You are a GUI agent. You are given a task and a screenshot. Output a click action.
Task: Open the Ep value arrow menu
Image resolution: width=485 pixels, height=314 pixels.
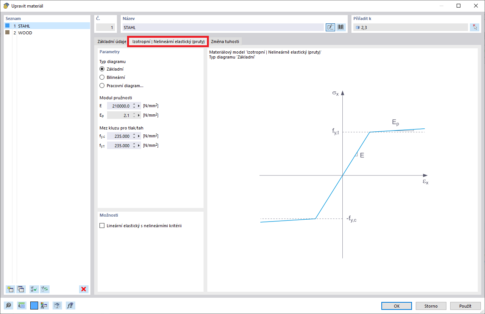(139, 115)
